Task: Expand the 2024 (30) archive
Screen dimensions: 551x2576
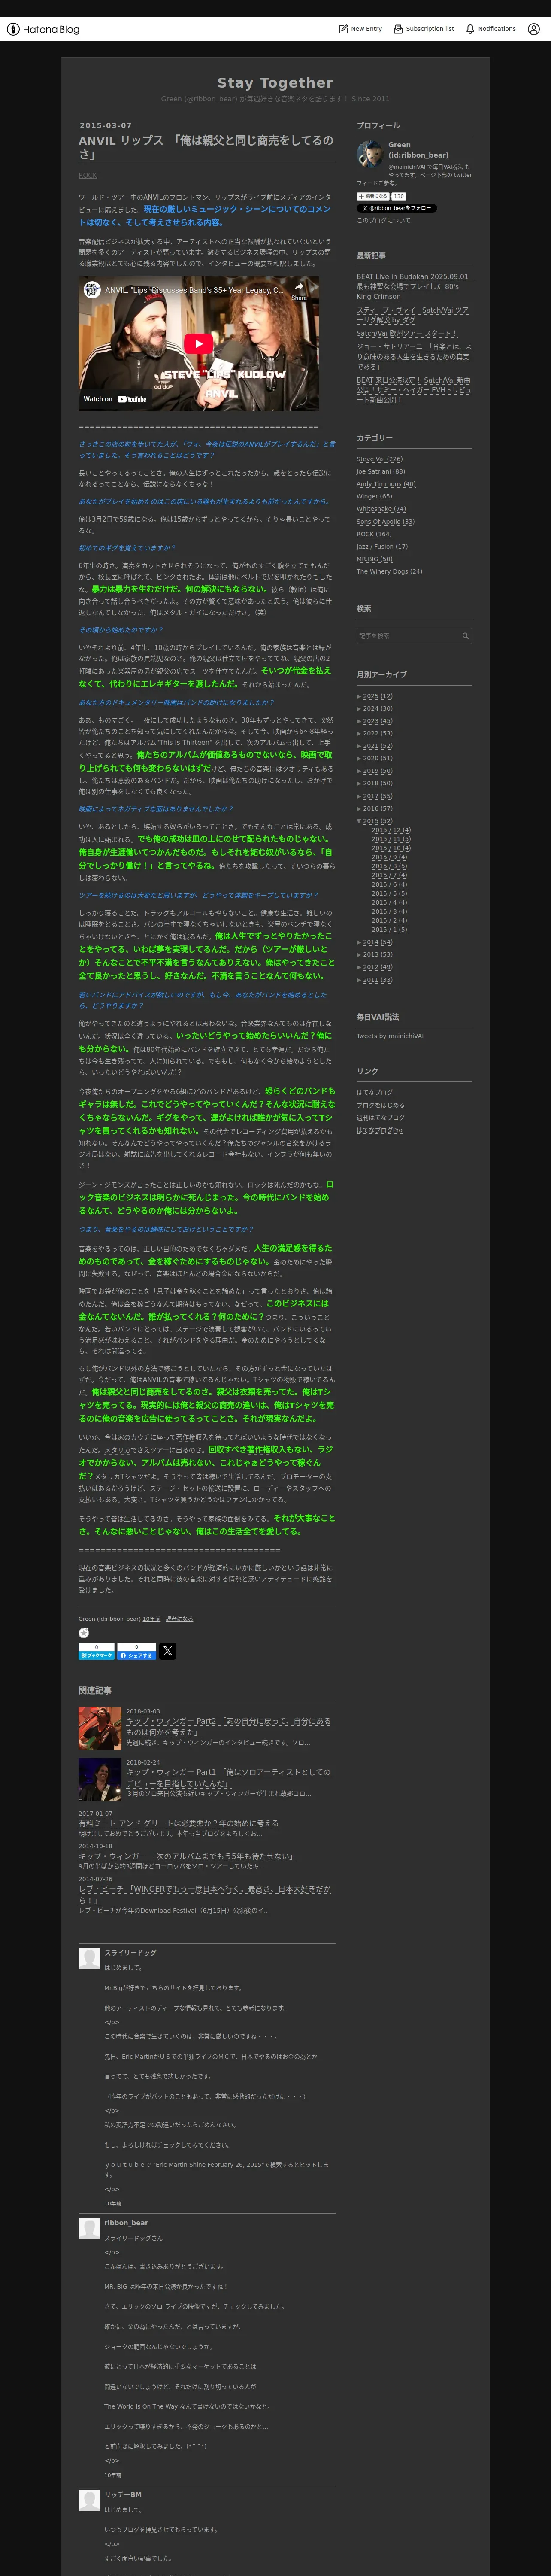Action: pos(359,709)
